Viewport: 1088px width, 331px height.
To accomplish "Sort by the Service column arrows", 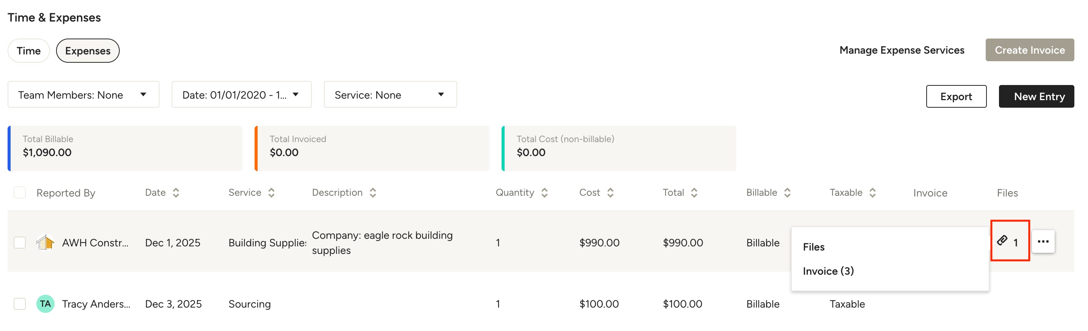I will coord(272,193).
